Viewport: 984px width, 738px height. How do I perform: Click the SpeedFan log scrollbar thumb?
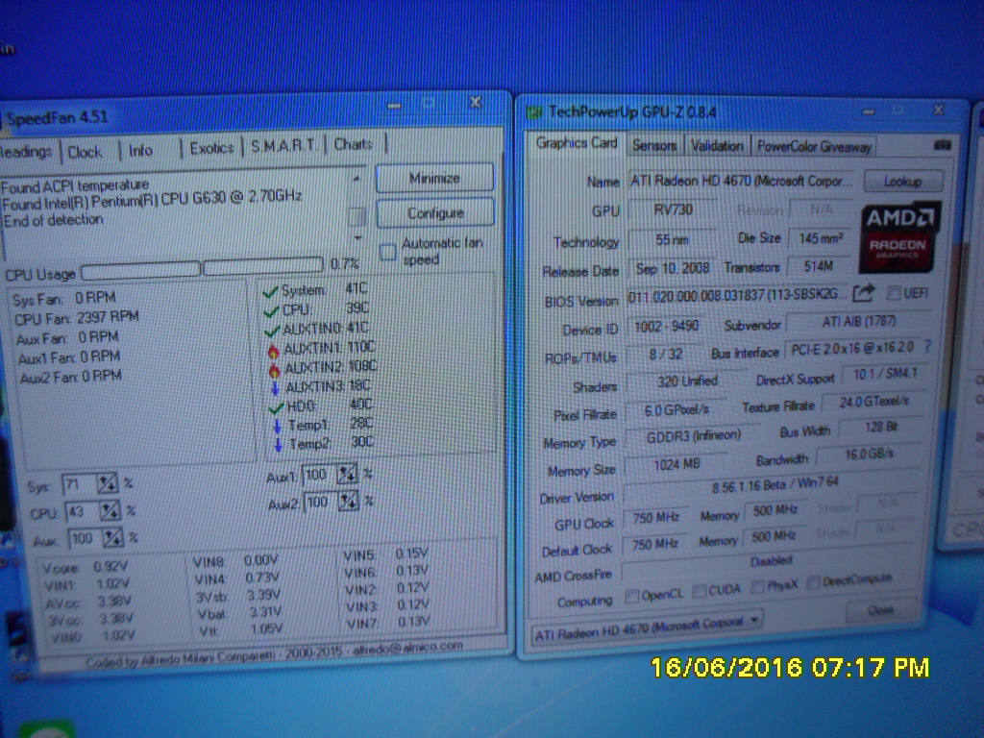357,216
